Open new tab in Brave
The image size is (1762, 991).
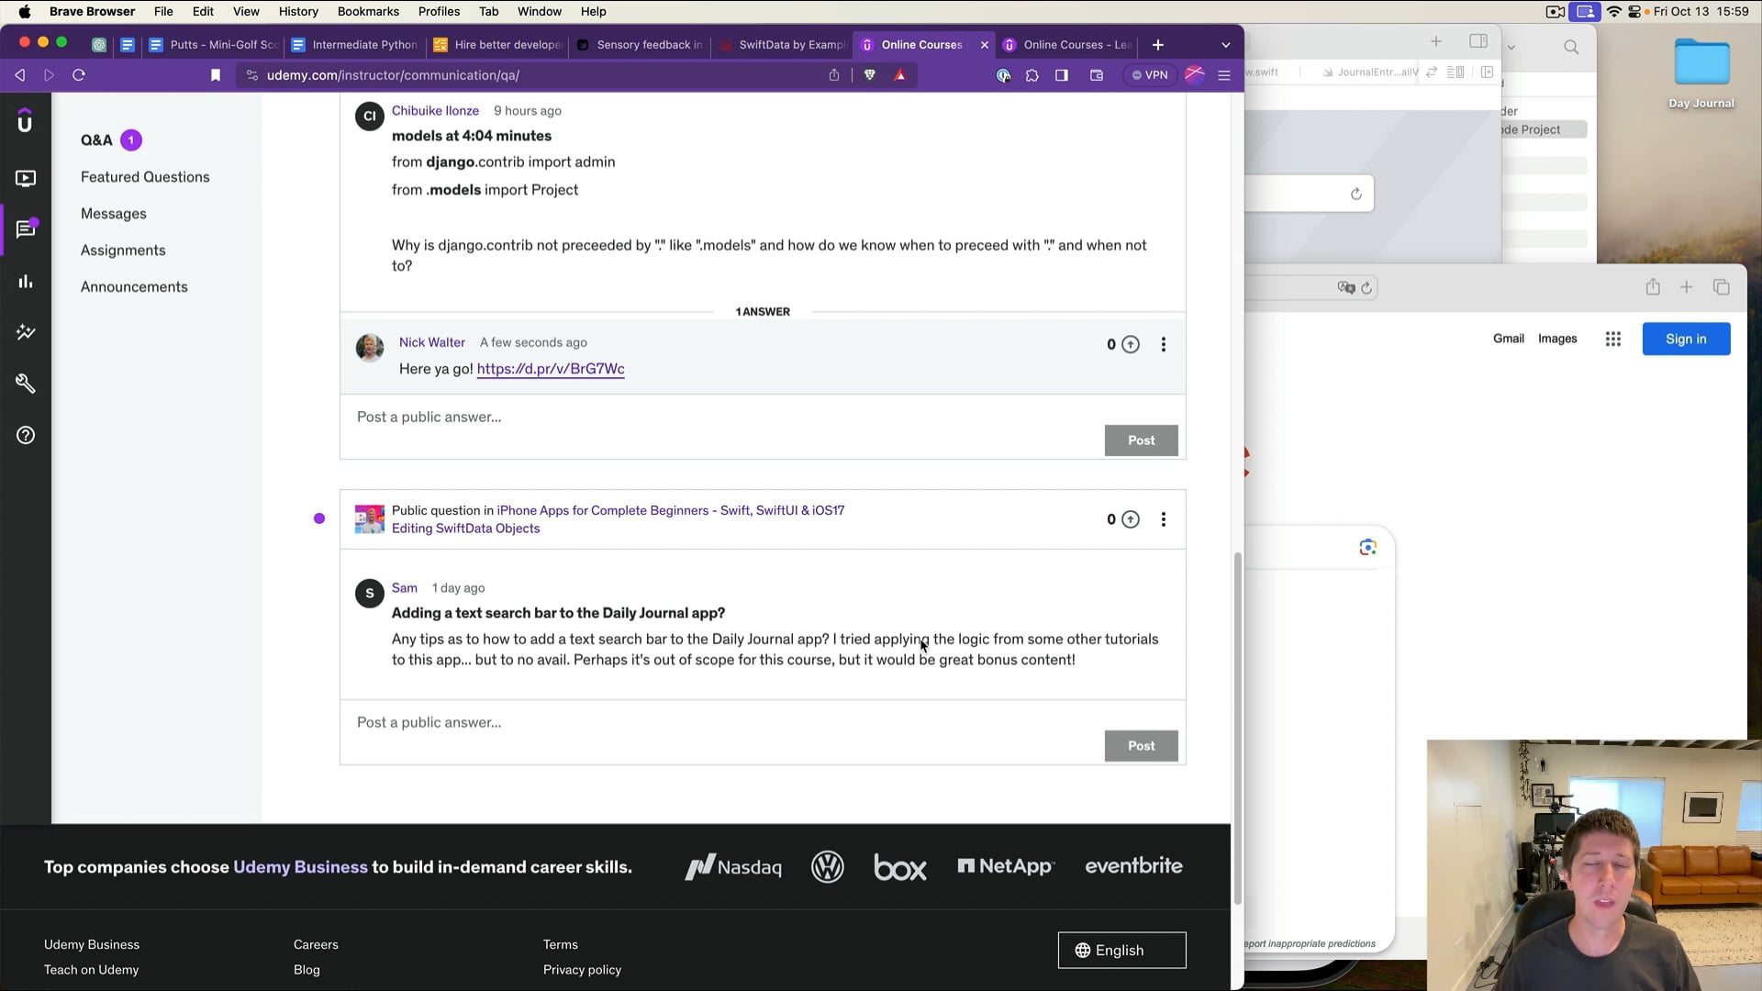(x=1158, y=45)
